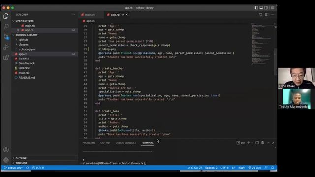Open the Manage gear icon
Viewport: 315px width, 177px height.
pos(6,160)
